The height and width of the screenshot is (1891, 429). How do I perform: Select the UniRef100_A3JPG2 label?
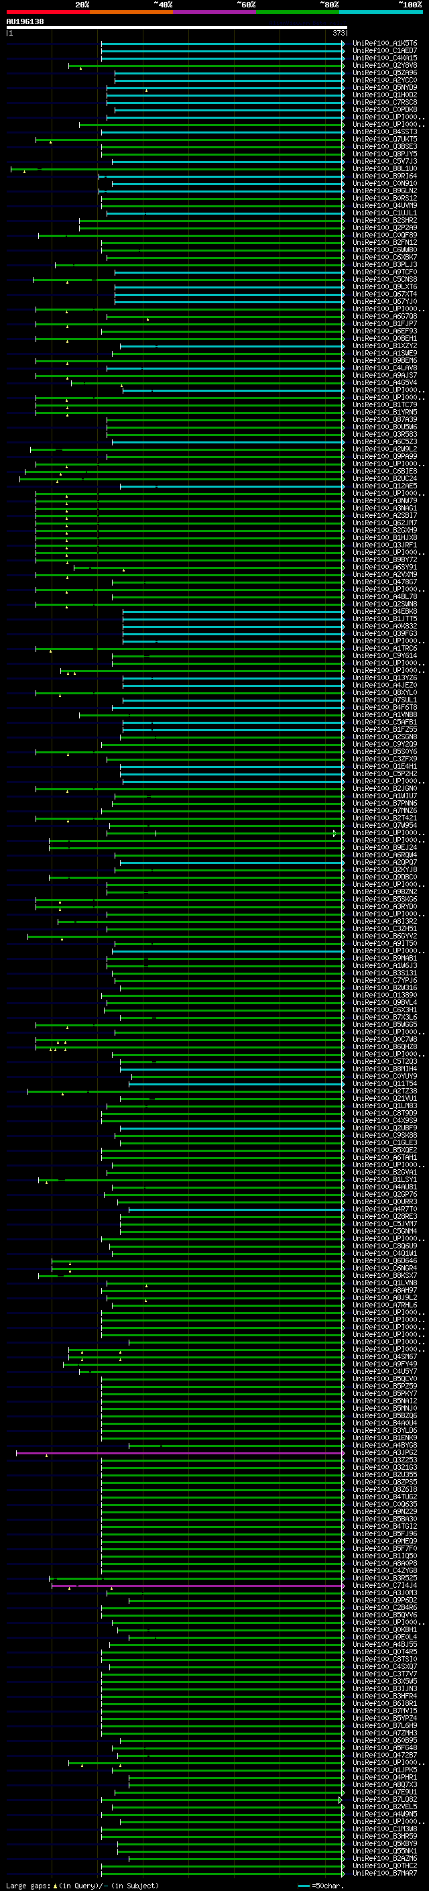[x=384, y=1453]
